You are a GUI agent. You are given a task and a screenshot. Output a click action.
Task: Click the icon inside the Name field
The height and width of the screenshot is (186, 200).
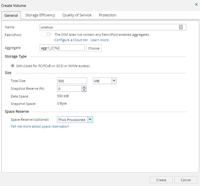pyautogui.click(x=181, y=27)
